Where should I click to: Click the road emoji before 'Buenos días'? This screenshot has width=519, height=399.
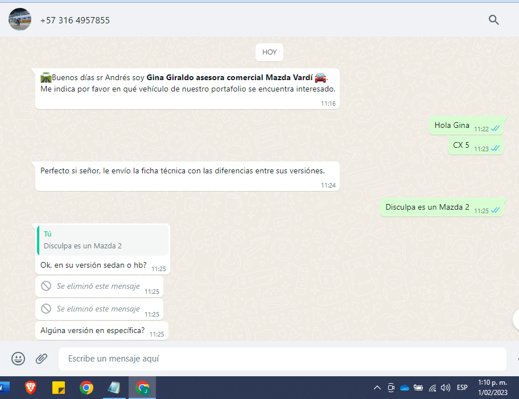click(46, 78)
